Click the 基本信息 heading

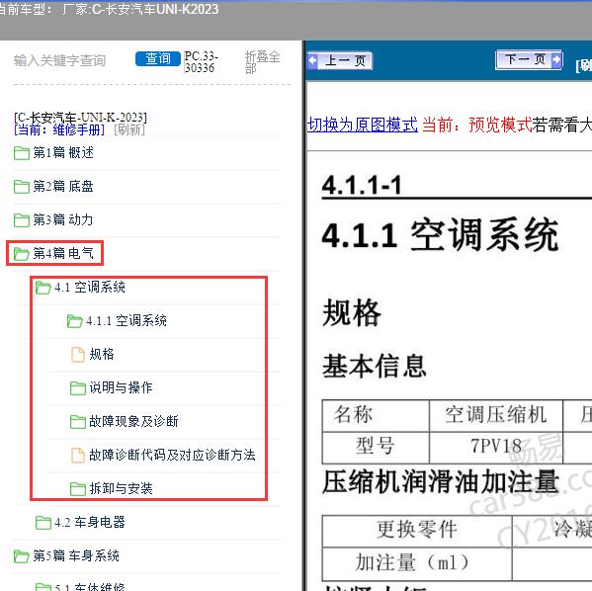pos(375,366)
